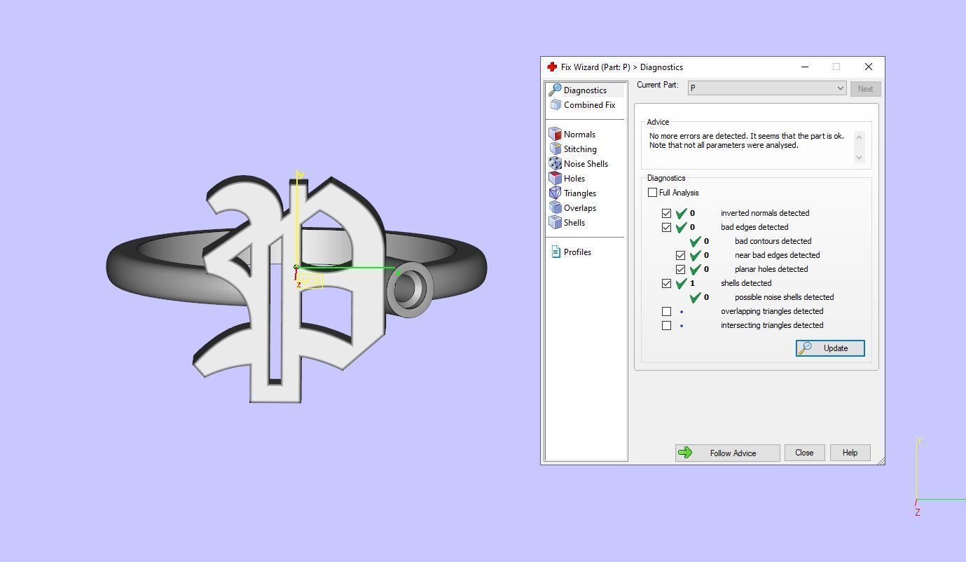Click the 'possible noise shells detected' label
This screenshot has height=562, width=966.
pos(784,297)
